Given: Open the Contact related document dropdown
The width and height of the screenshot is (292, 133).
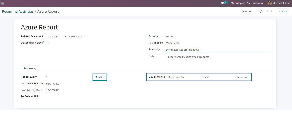Looking at the screenshot, I should pyautogui.click(x=52, y=36).
